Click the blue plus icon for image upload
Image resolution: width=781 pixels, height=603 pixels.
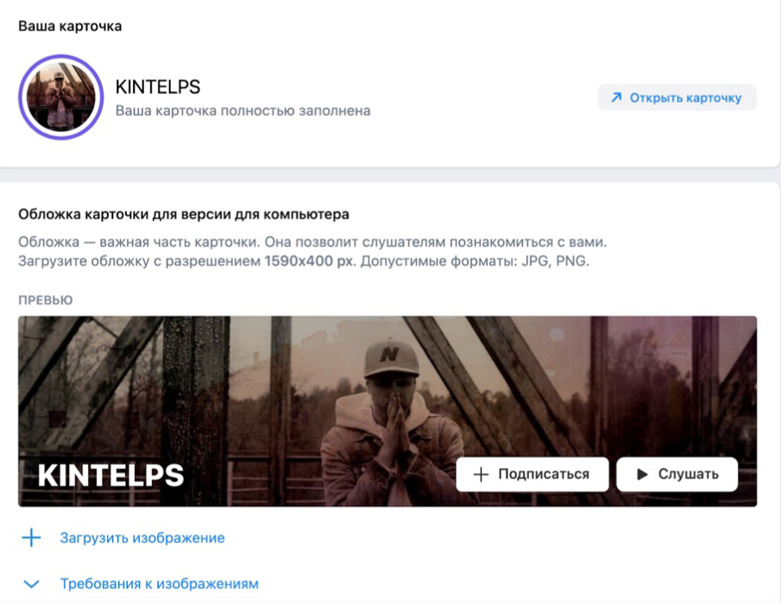point(31,537)
